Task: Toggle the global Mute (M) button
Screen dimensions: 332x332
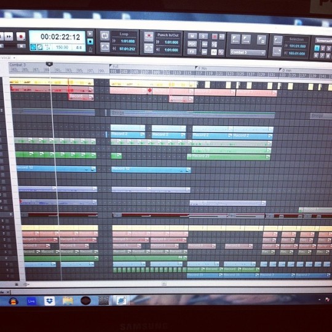Action: 192,36
